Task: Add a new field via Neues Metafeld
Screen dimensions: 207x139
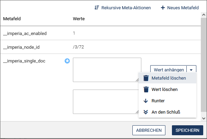Action: click(x=180, y=8)
